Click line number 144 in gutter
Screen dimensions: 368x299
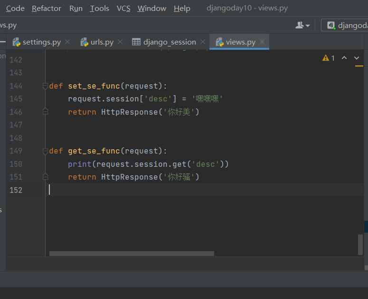16,86
